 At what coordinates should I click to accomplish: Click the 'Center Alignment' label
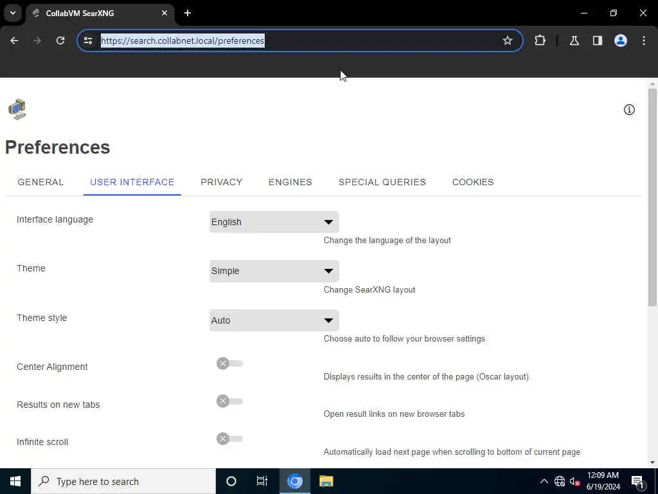tap(52, 367)
